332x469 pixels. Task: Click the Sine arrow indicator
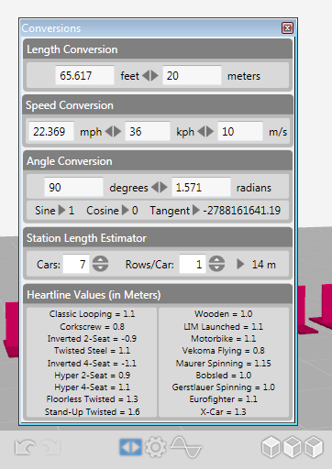[x=62, y=210]
